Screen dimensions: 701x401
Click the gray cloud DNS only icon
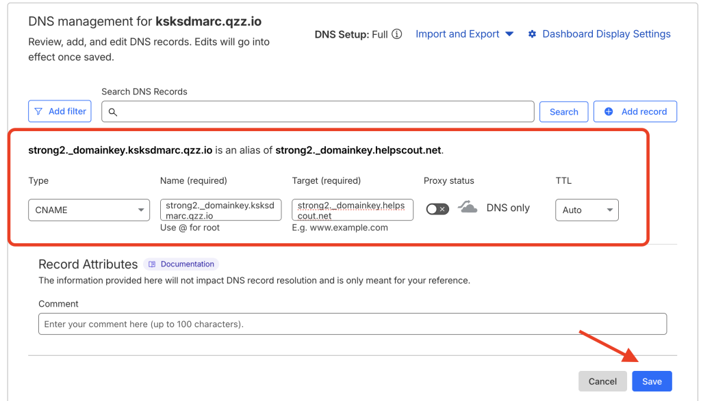click(x=468, y=208)
